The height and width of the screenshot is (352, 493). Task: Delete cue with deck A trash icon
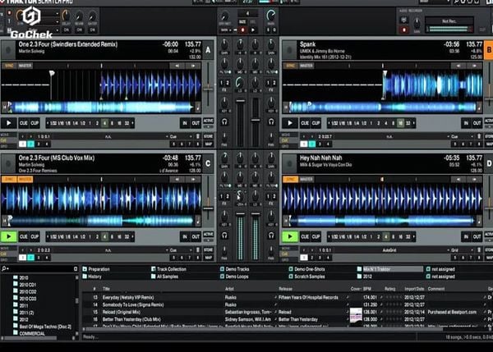(x=198, y=136)
